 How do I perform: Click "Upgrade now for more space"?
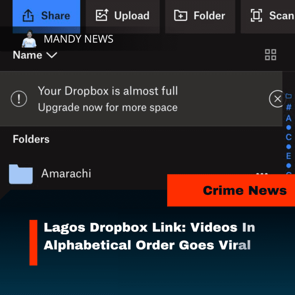pyautogui.click(x=108, y=108)
